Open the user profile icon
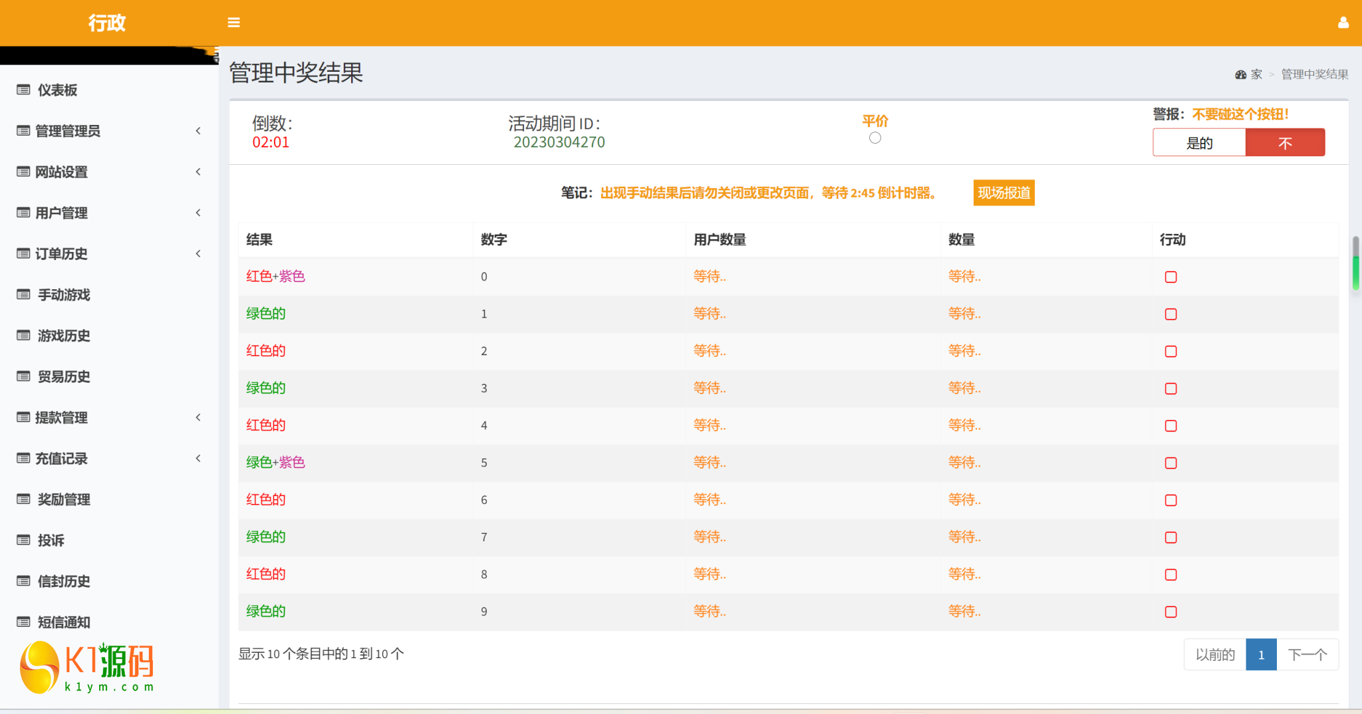This screenshot has height=714, width=1362. 1343,23
